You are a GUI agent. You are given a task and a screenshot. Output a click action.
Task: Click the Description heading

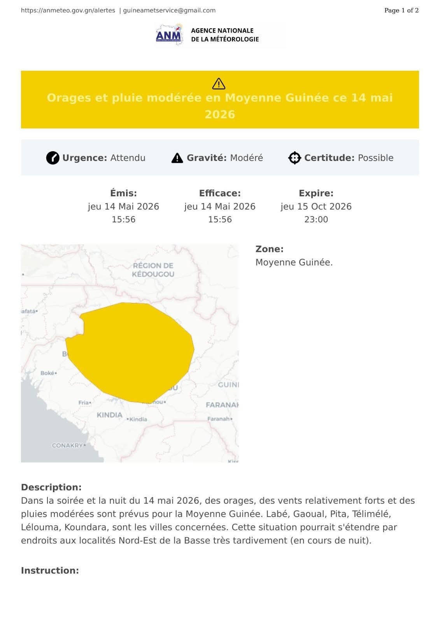pos(51,487)
